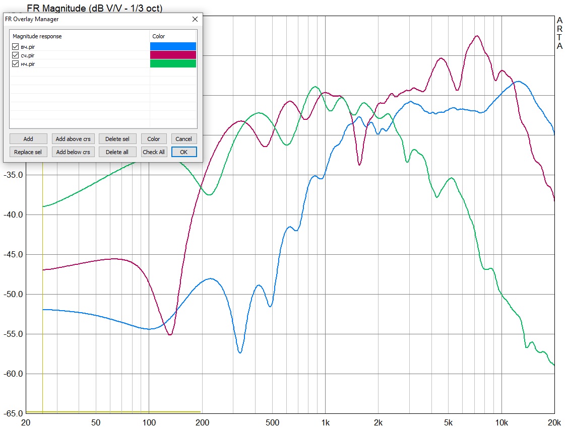The image size is (565, 431).
Task: Click the Delete all button
Action: (117, 152)
